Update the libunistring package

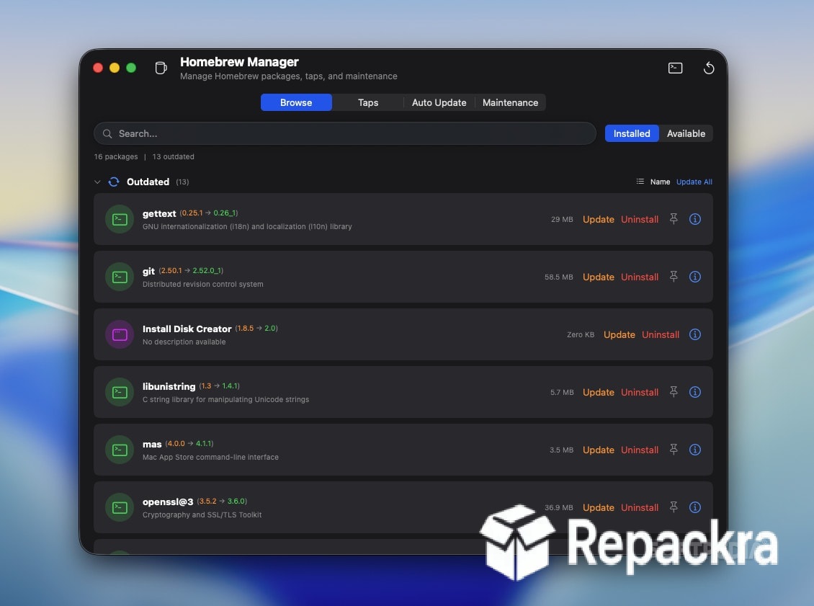click(598, 392)
